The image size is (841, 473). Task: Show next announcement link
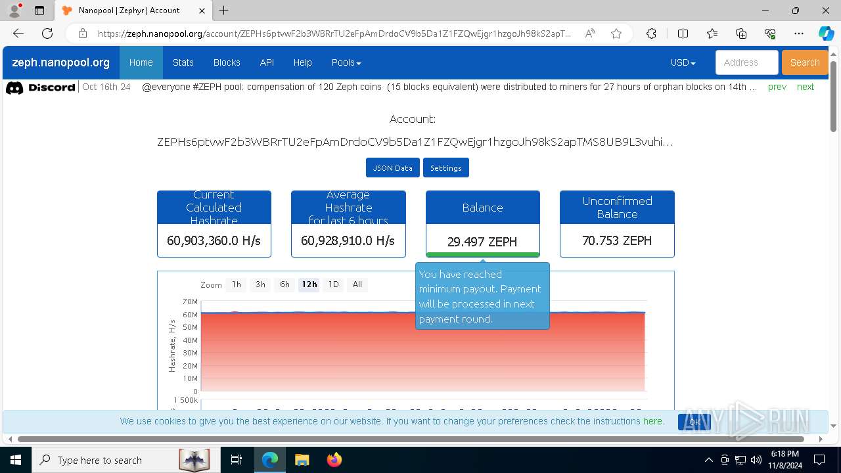click(x=805, y=87)
